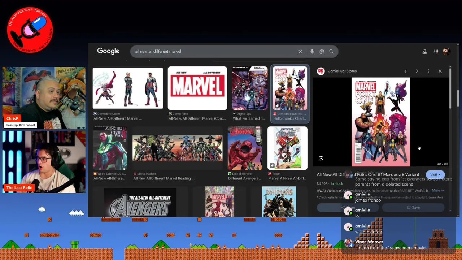
Task: Click the ComicHub Stores source logo
Action: (x=321, y=71)
